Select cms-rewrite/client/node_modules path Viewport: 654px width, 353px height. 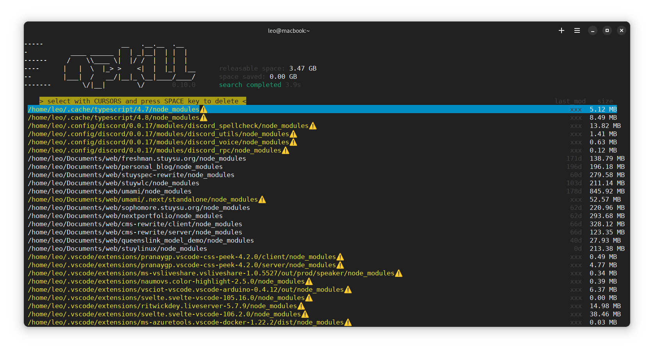(135, 224)
